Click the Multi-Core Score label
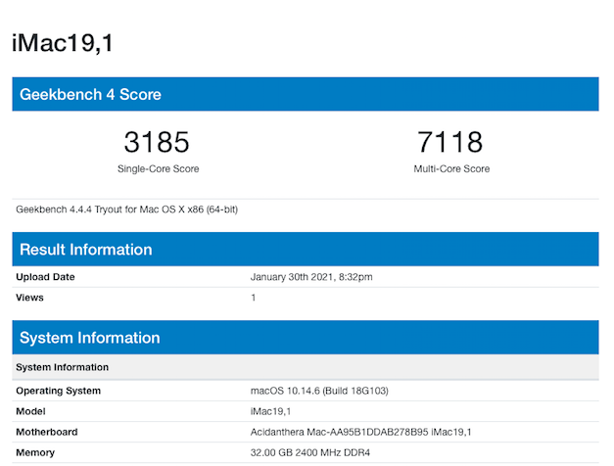Viewport: 614px width, 466px height. tap(451, 169)
